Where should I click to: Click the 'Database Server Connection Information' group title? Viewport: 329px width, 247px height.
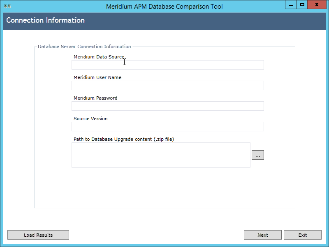point(84,47)
